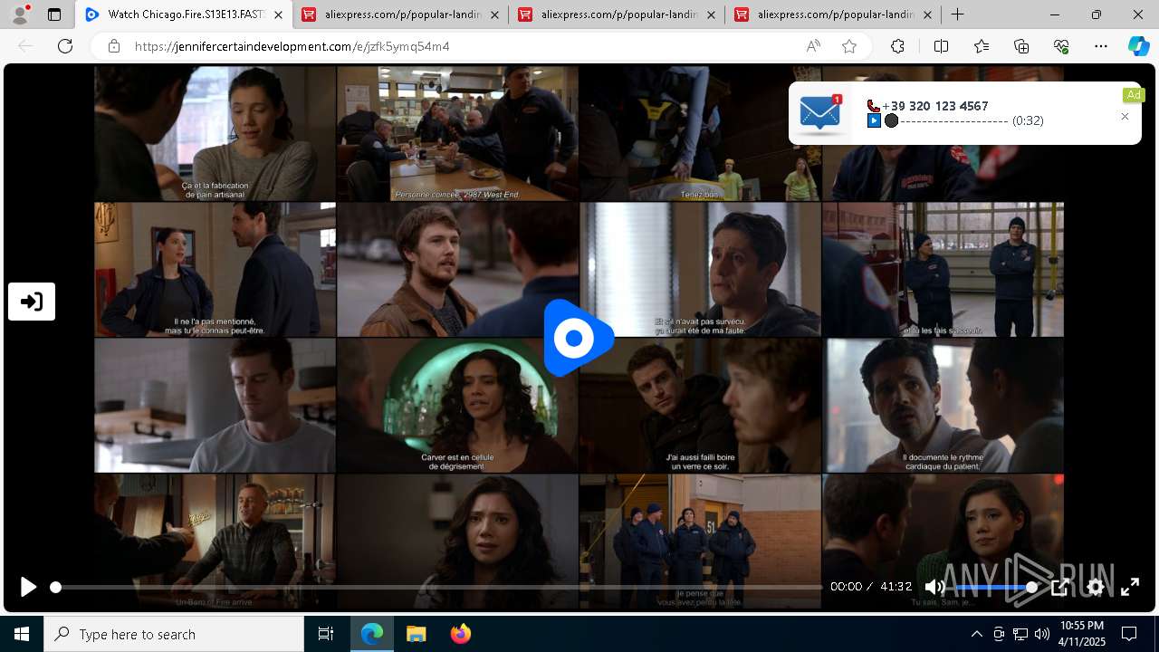
Task: Toggle split screen view
Action: 941,46
